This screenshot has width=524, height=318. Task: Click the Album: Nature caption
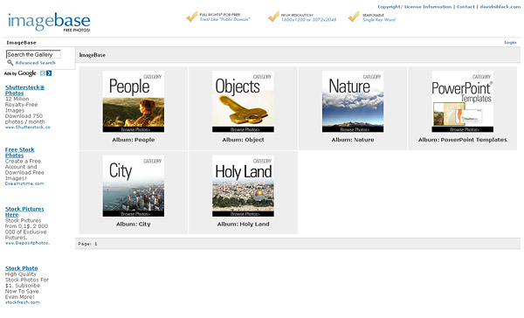click(353, 140)
